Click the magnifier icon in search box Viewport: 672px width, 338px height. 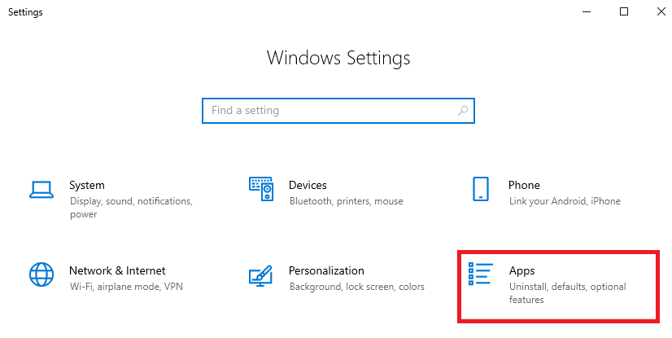(462, 111)
